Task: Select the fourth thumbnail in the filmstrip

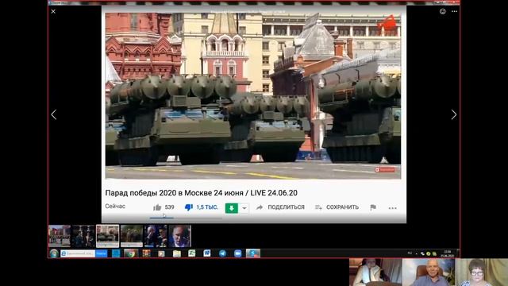Action: pyautogui.click(x=132, y=236)
